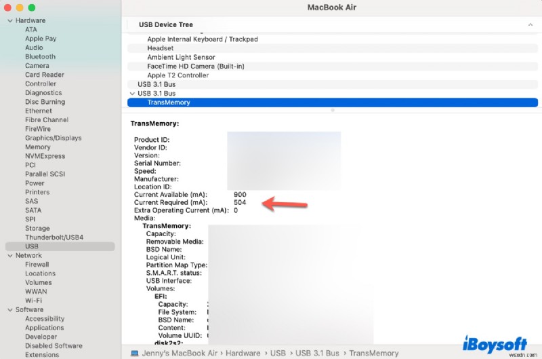Select Power in the sidebar

click(35, 183)
